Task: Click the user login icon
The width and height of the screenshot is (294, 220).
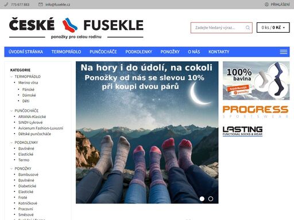Action: click(x=266, y=4)
